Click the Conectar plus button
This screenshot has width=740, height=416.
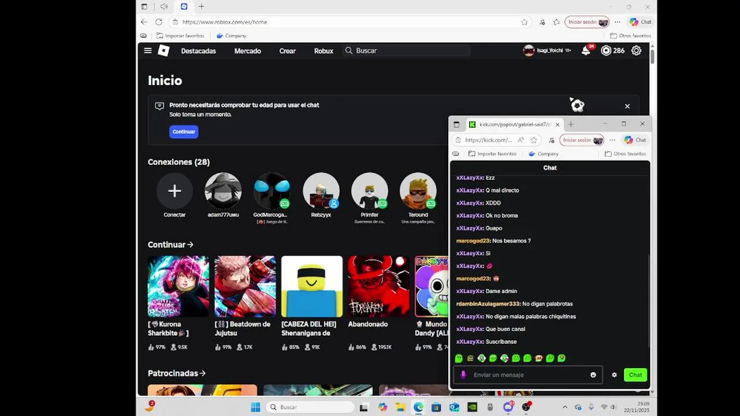tap(174, 191)
